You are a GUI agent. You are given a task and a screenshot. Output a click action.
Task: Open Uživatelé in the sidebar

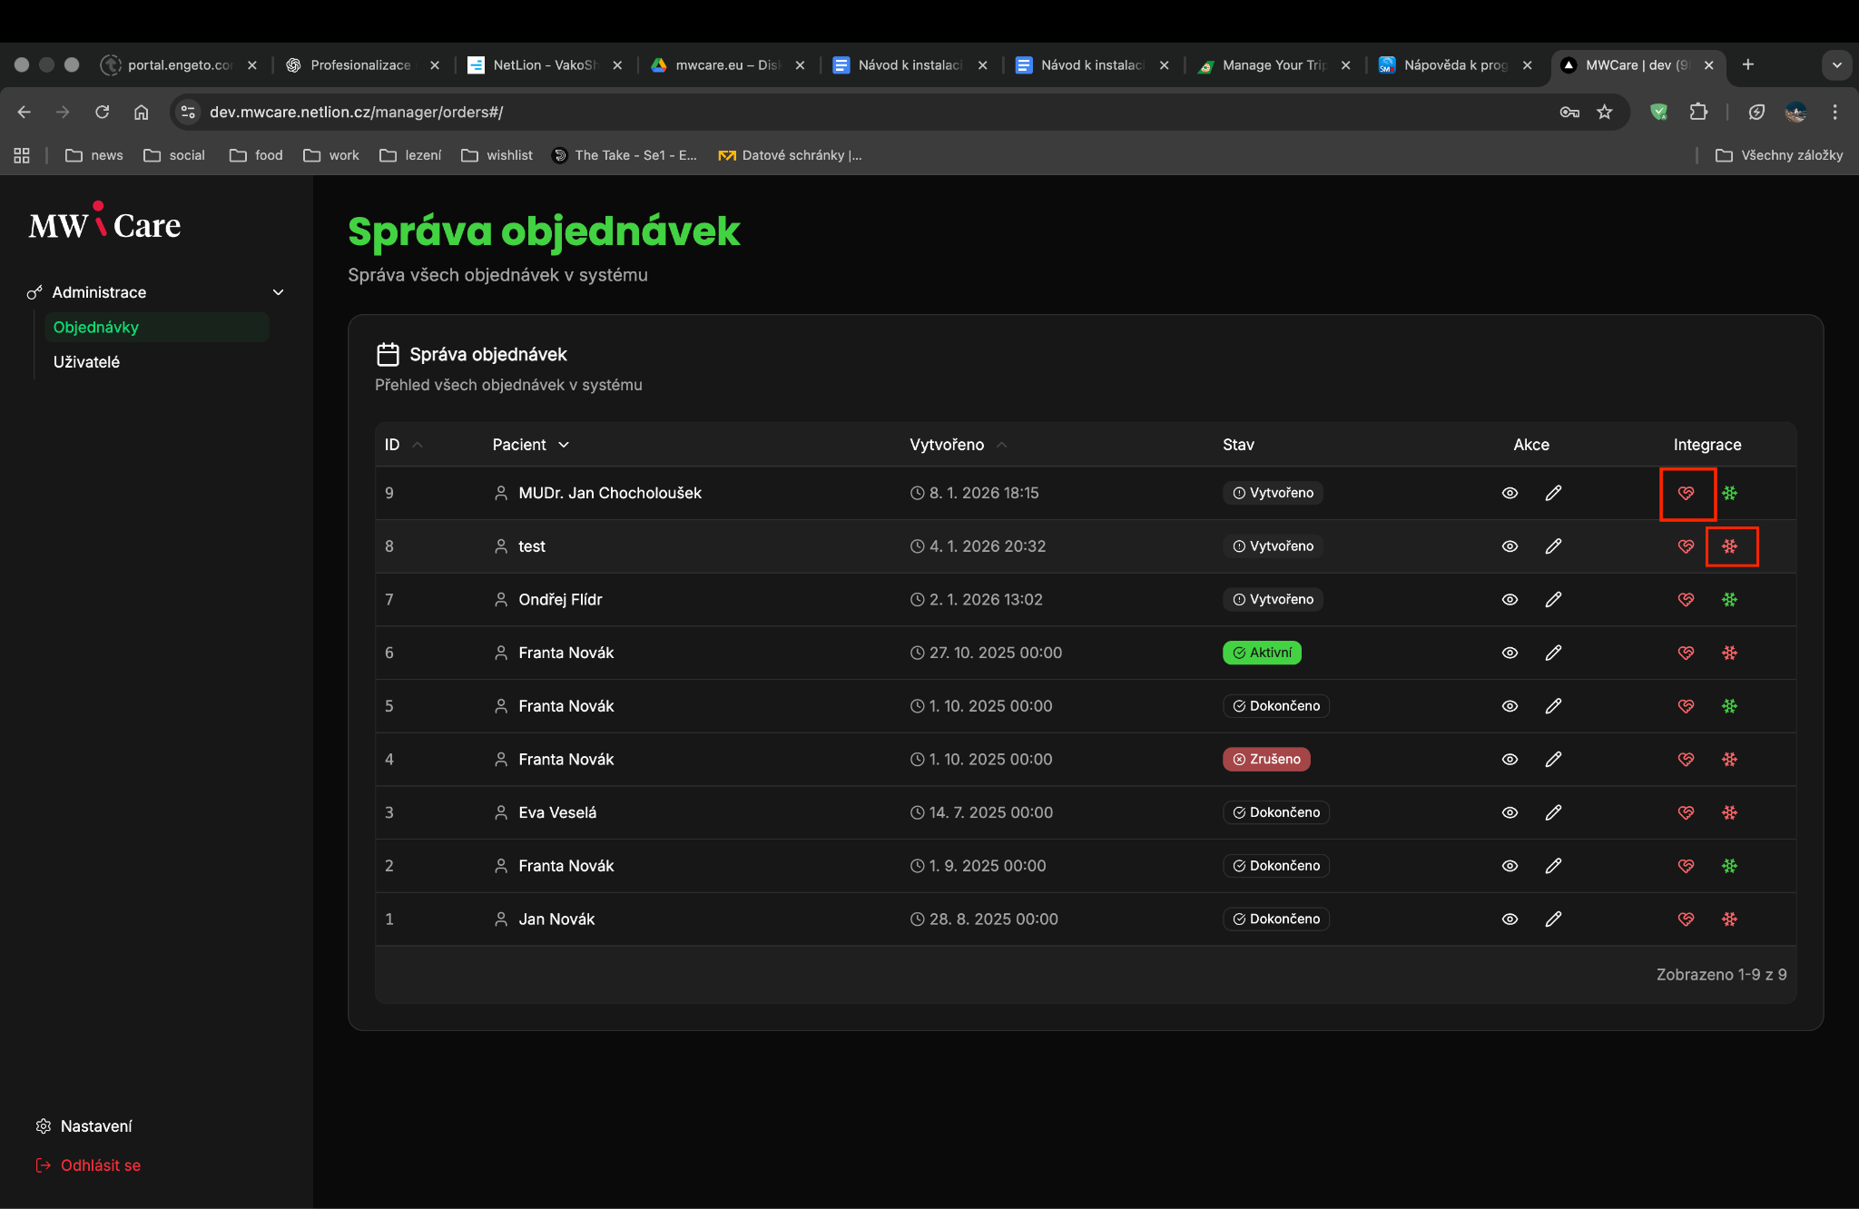86,362
